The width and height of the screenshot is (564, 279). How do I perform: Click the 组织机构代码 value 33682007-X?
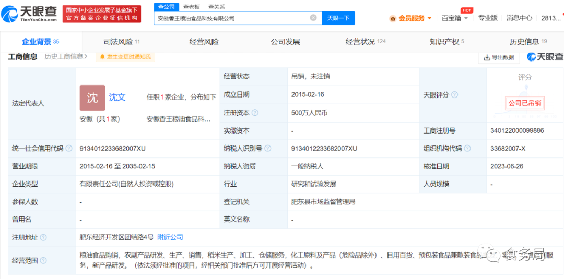(508, 149)
